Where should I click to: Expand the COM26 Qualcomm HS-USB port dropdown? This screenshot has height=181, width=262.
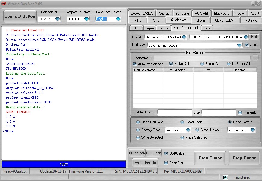point(245,37)
